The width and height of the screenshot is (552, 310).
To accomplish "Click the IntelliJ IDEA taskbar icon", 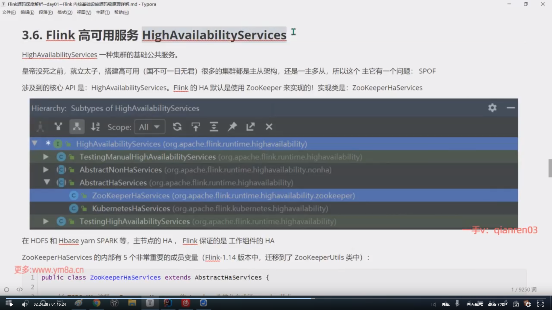I will [168, 303].
